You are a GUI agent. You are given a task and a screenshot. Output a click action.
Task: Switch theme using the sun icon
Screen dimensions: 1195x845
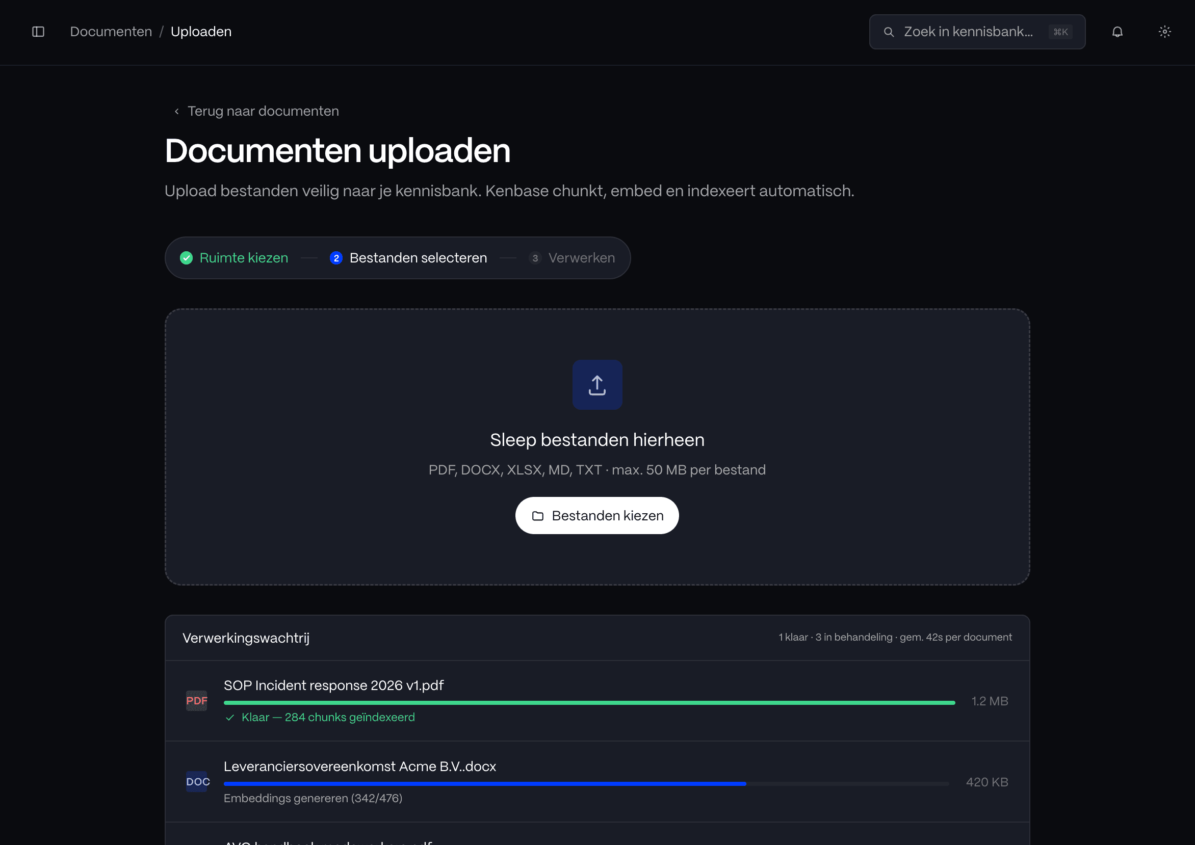point(1164,32)
